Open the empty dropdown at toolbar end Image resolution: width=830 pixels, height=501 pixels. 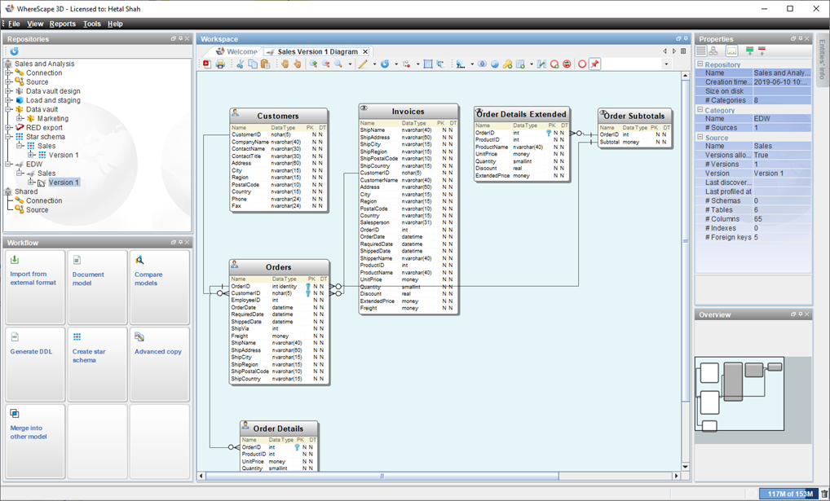pyautogui.click(x=665, y=64)
